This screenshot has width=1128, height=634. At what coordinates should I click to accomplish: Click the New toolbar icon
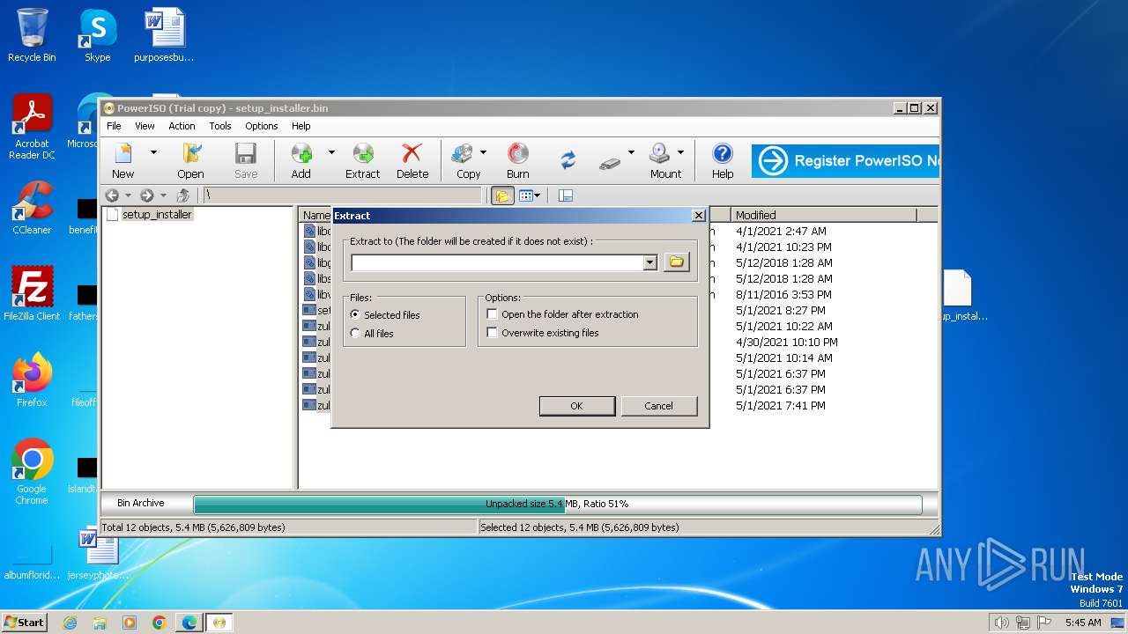tap(123, 154)
